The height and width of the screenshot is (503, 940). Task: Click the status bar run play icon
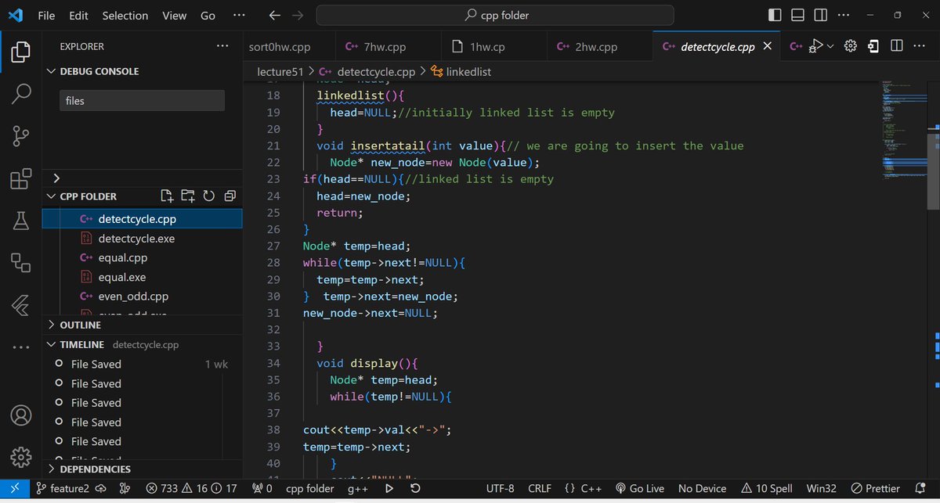pos(389,488)
